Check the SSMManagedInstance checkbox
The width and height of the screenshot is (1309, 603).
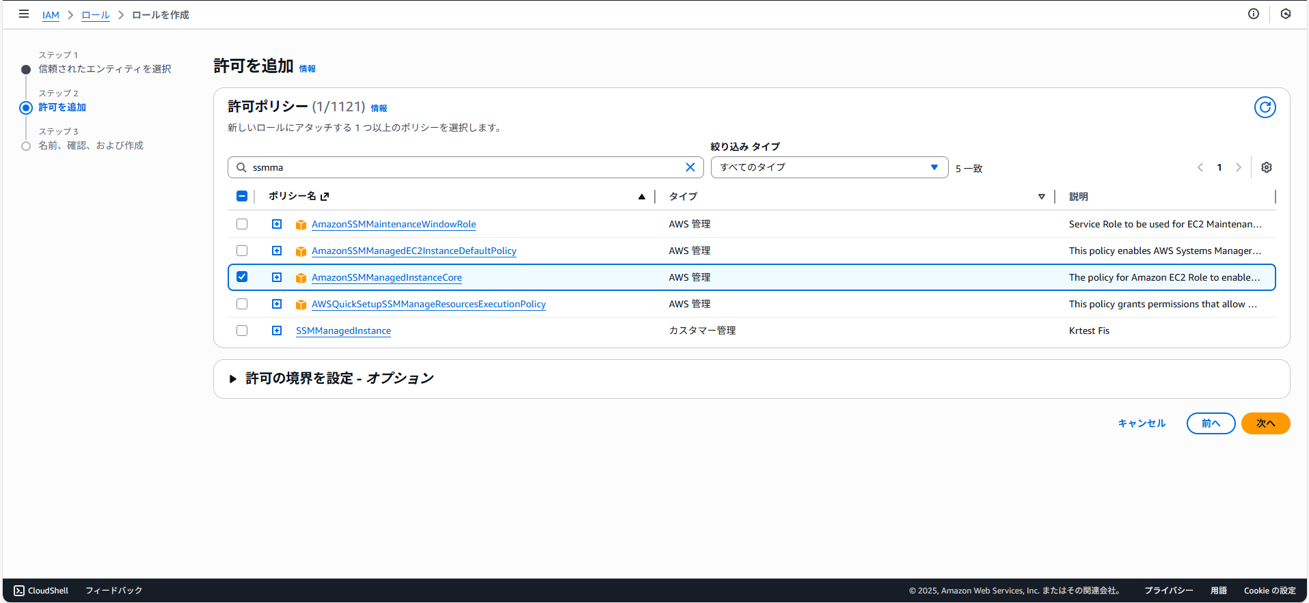click(242, 331)
